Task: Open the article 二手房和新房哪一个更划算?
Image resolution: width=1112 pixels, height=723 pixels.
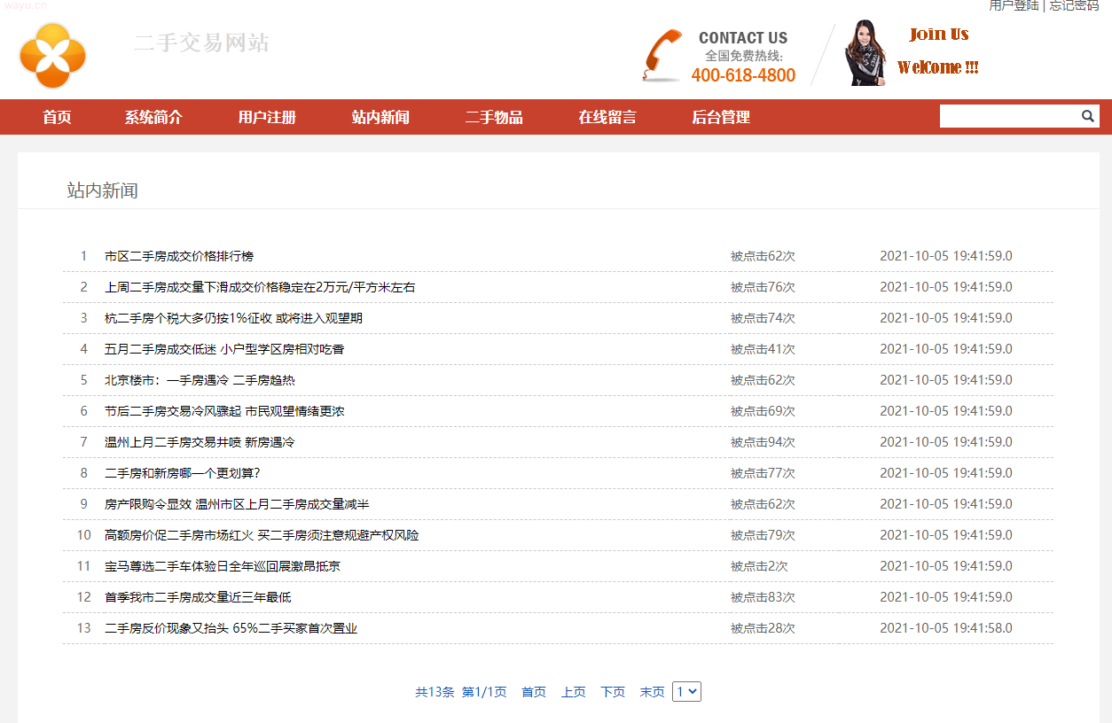Action: point(182,473)
